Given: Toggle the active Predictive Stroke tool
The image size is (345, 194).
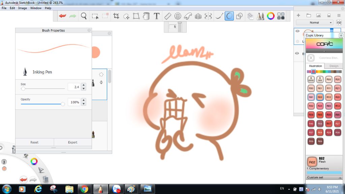Looking at the screenshot, I should (229, 16).
